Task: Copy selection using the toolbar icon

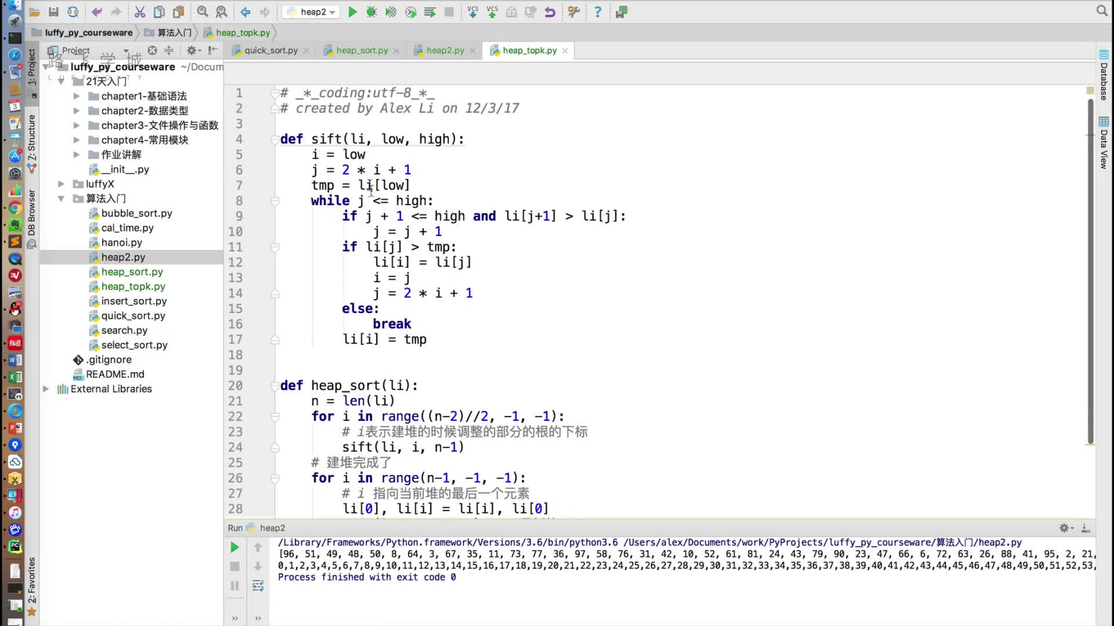Action: 159,12
